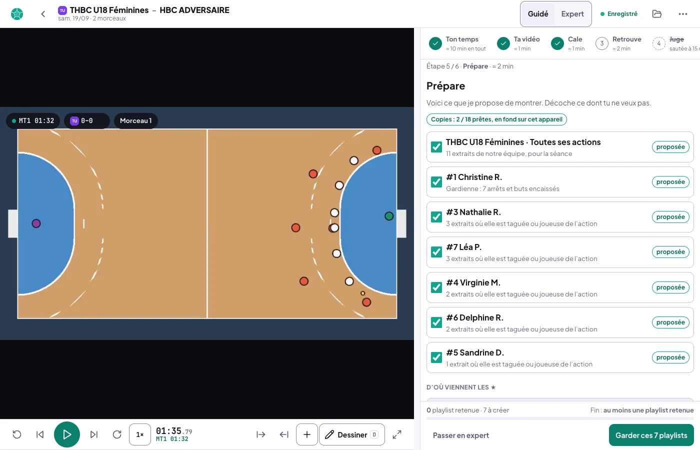Go back using the left chevron arrow
700x450 pixels.
43,14
